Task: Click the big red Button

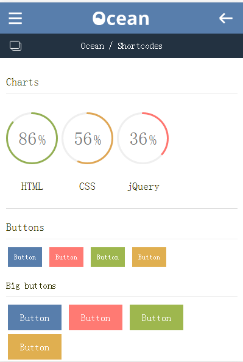Action: tap(96, 317)
